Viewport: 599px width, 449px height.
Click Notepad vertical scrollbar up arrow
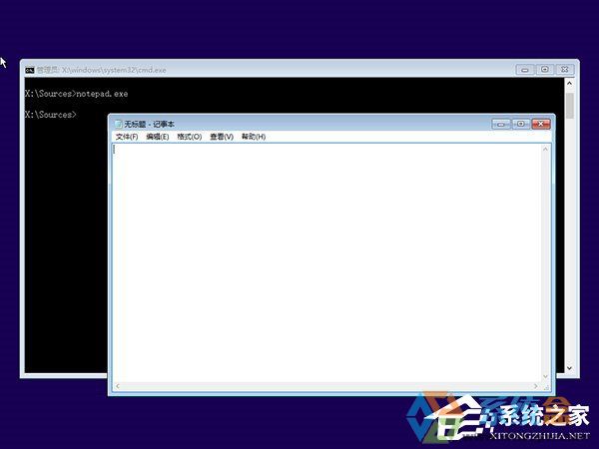545,149
